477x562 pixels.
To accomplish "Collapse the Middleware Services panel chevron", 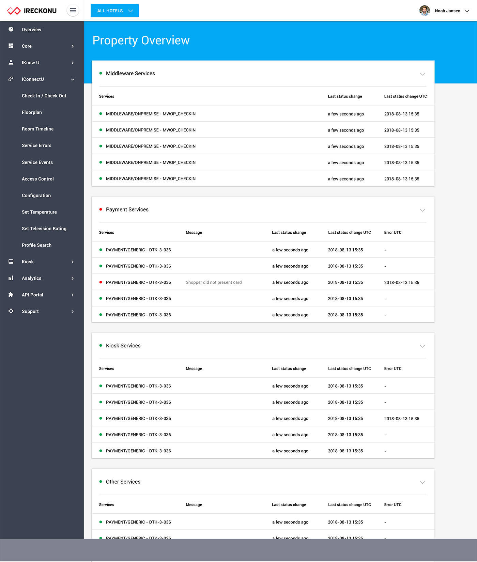I will tap(422, 74).
